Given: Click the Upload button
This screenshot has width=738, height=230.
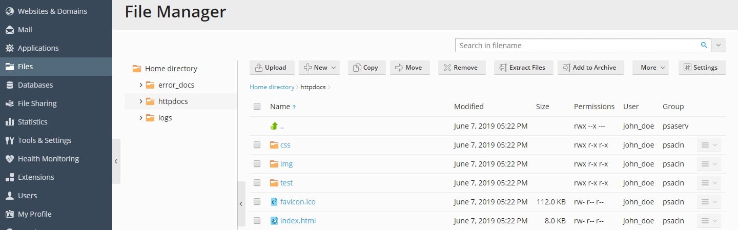Looking at the screenshot, I should pyautogui.click(x=272, y=68).
